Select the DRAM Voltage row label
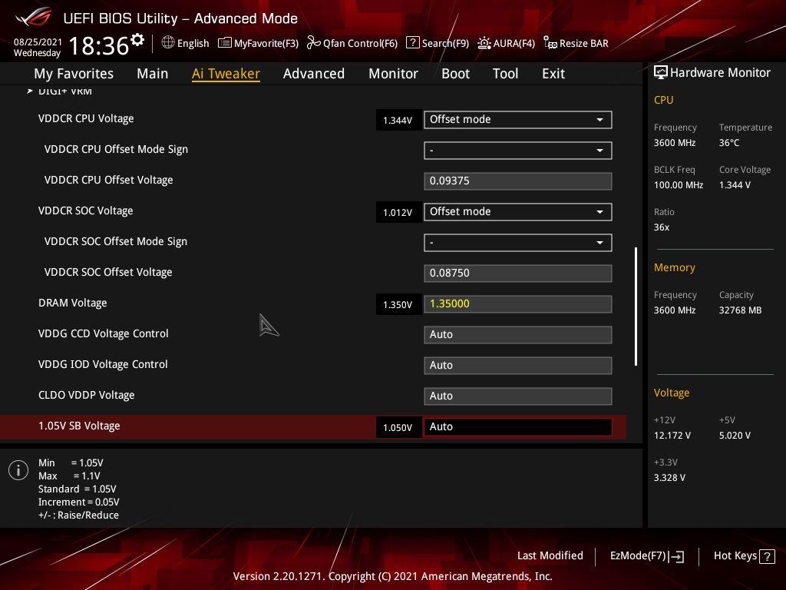This screenshot has height=590, width=786. (73, 303)
